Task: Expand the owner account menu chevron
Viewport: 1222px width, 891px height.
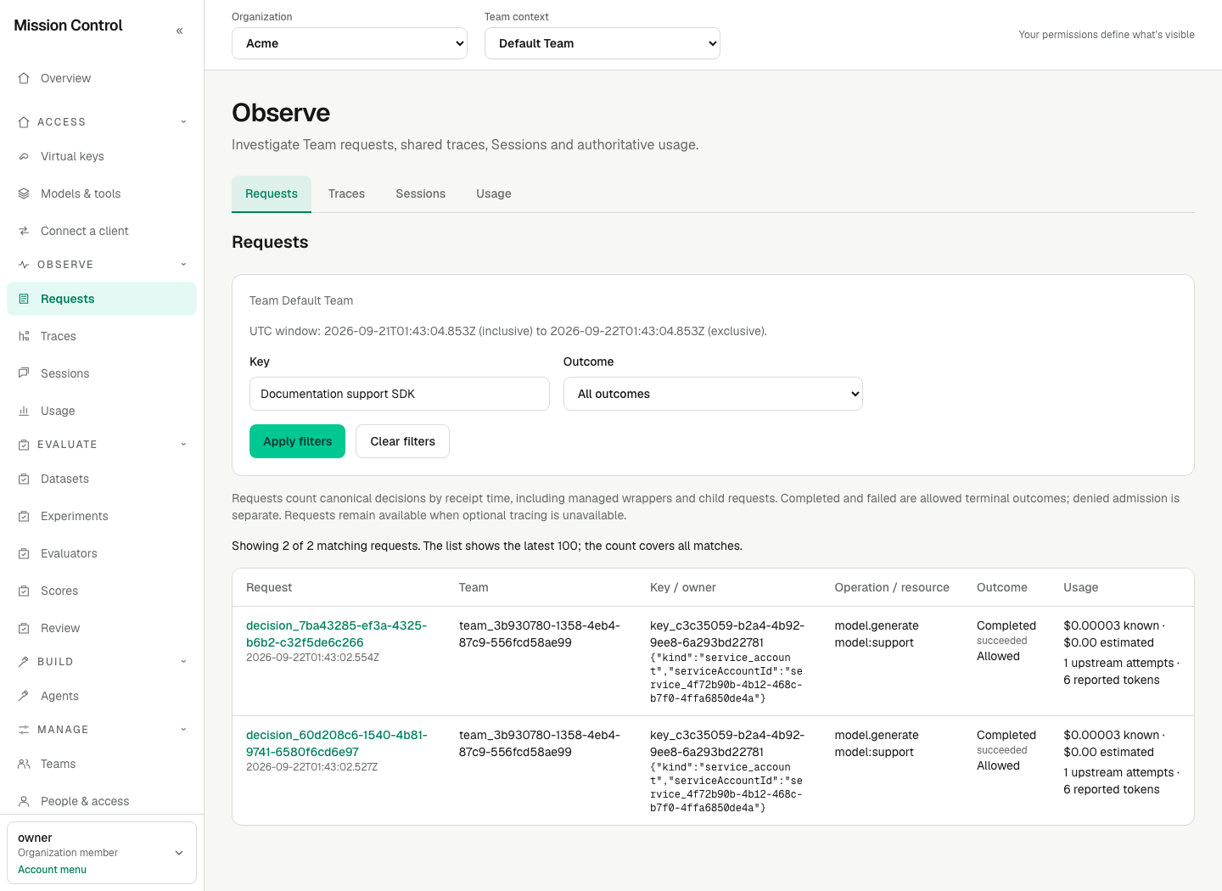Action: pyautogui.click(x=179, y=853)
